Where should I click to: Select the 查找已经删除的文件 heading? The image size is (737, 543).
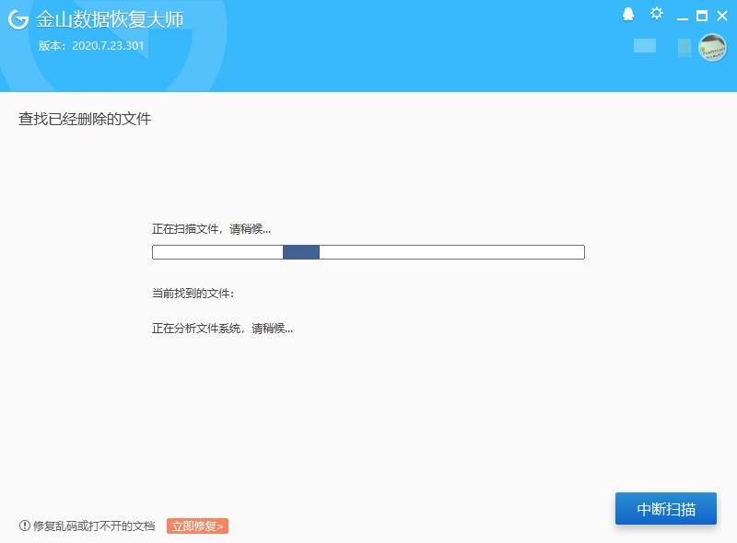(85, 119)
